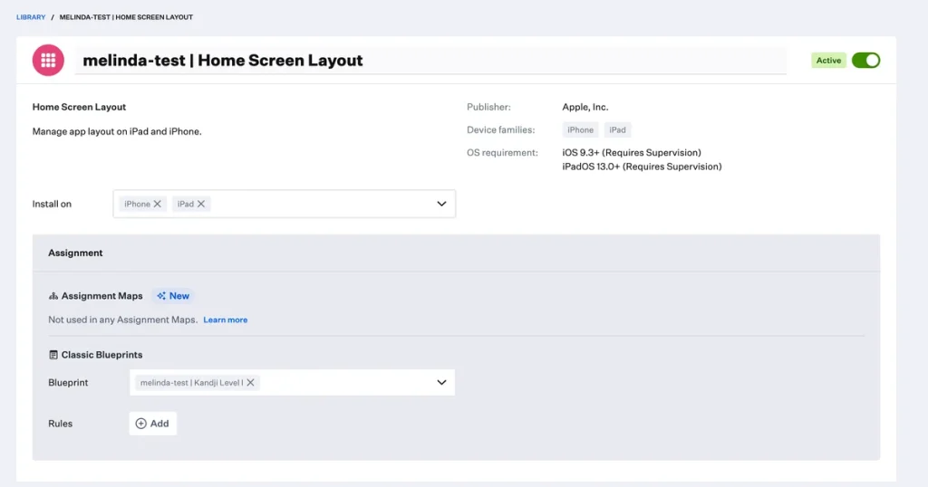The width and height of the screenshot is (928, 487).
Task: Click the pink Home Screen Layout app icon
Action: click(48, 61)
